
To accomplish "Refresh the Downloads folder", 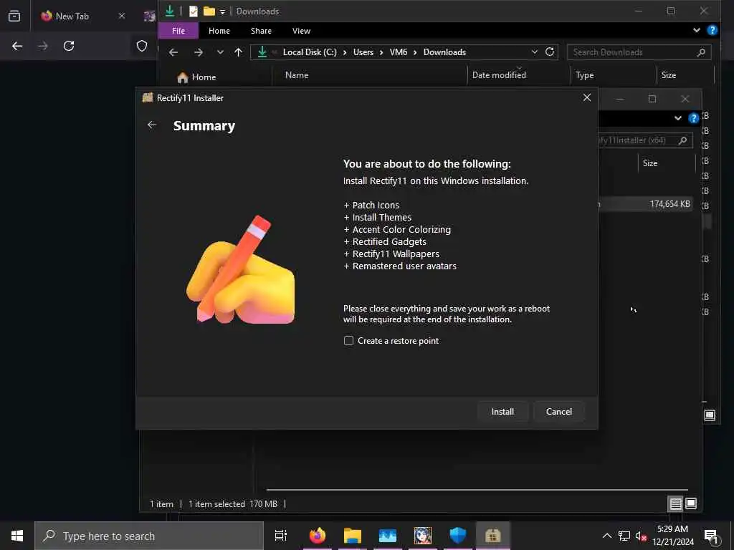I will [550, 52].
